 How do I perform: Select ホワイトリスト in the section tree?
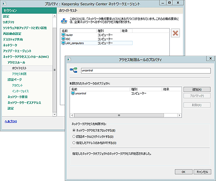click(19, 68)
